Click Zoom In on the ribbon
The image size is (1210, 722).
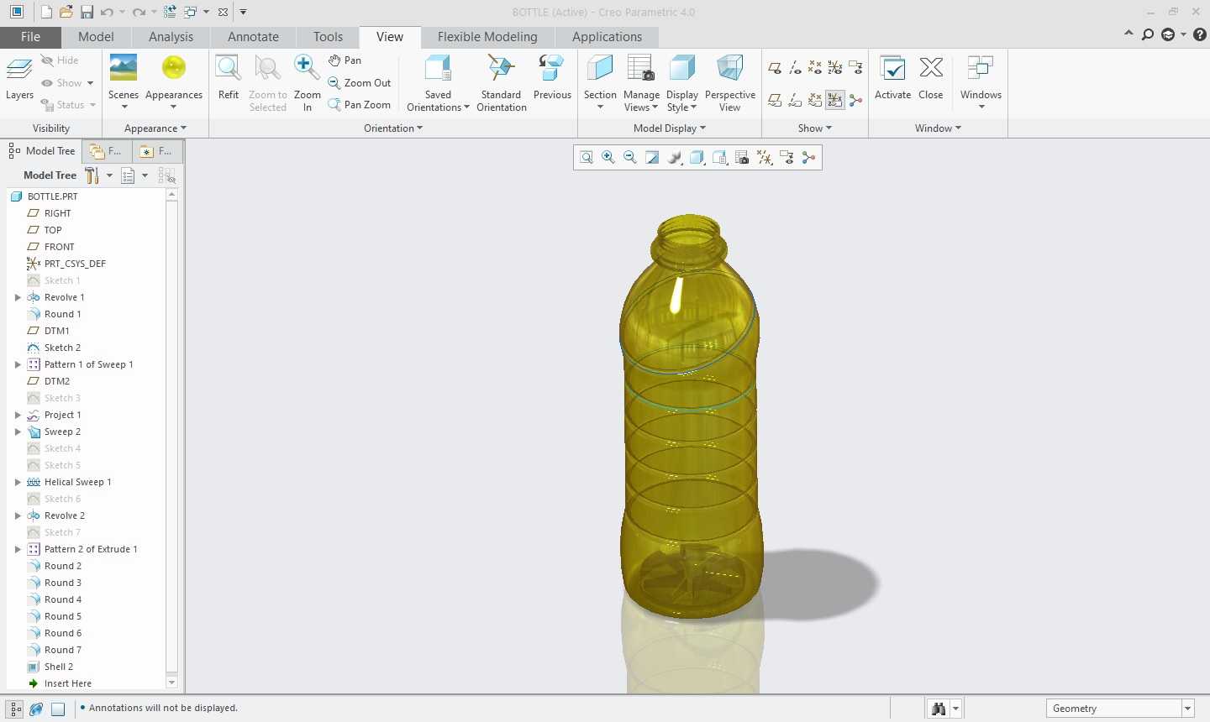pyautogui.click(x=307, y=82)
